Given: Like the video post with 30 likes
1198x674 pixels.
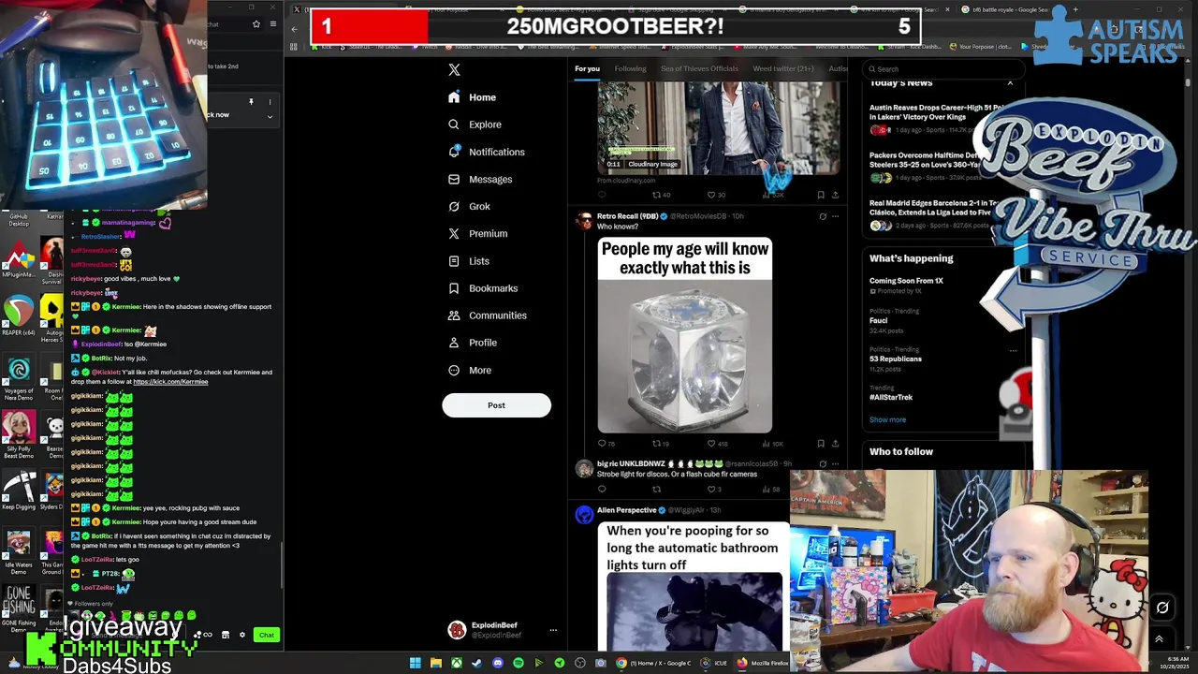Looking at the screenshot, I should click(715, 195).
